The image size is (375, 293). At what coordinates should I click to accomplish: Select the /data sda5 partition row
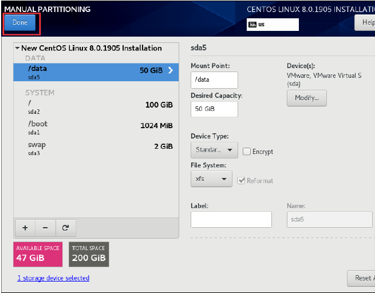[96, 72]
